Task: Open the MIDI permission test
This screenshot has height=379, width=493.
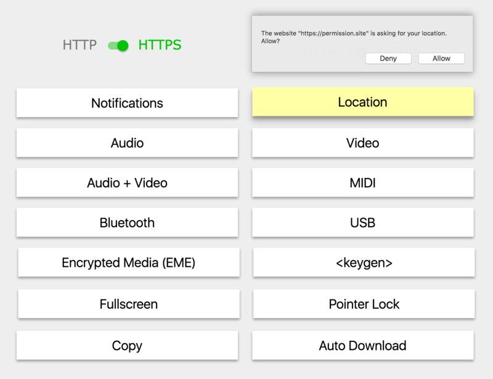Action: pos(363,183)
